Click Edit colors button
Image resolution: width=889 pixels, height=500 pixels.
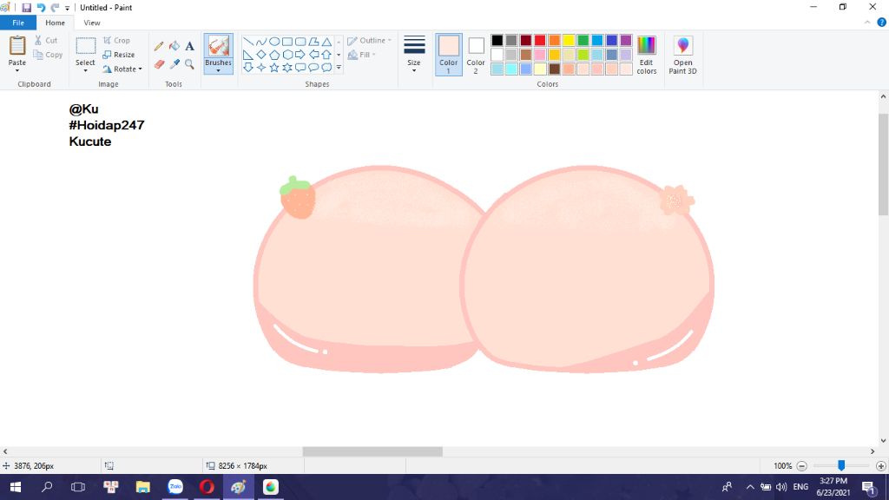pyautogui.click(x=646, y=55)
